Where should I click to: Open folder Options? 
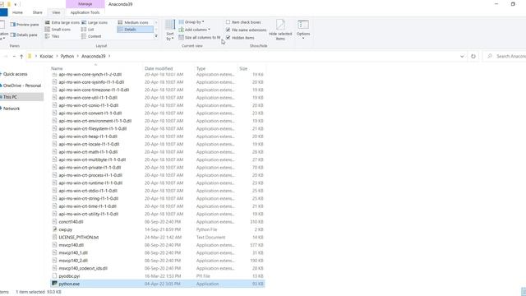click(x=303, y=30)
